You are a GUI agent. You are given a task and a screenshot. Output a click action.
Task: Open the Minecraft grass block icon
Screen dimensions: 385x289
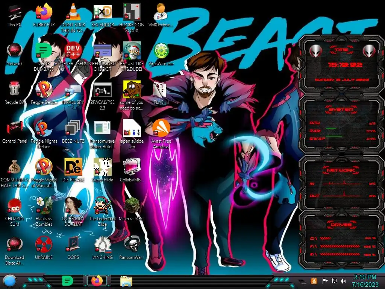132,205
